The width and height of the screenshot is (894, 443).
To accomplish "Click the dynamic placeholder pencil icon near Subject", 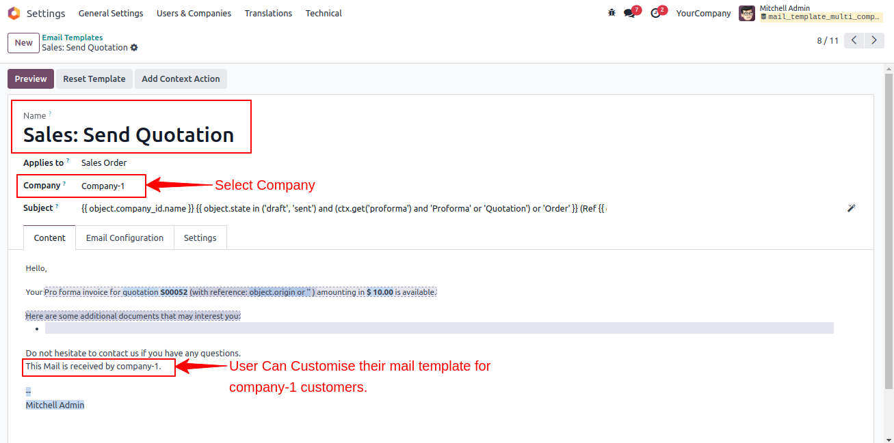I will tap(851, 208).
